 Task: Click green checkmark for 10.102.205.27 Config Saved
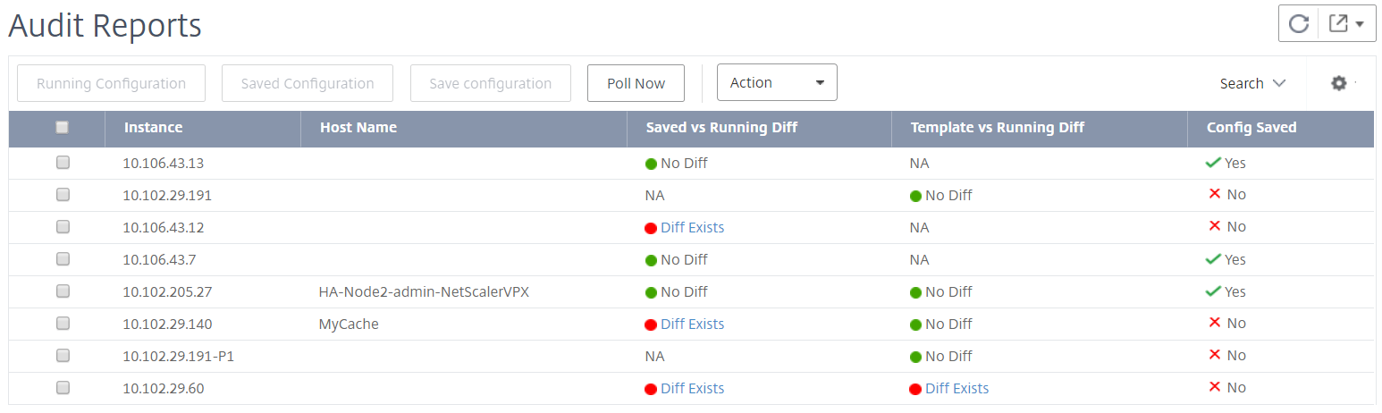[x=1213, y=291]
